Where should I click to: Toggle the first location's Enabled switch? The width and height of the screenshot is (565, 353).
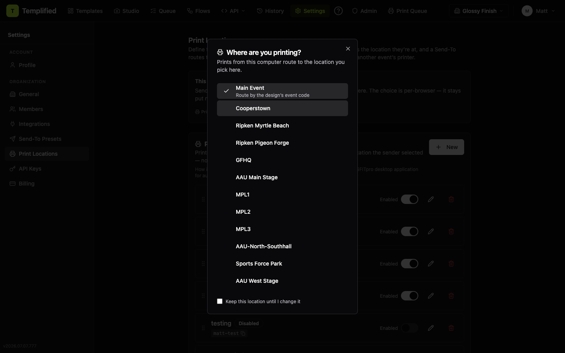[410, 199]
